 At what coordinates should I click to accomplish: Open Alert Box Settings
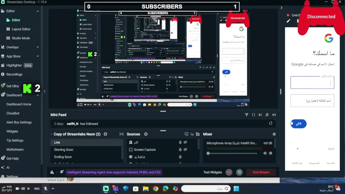(19, 122)
